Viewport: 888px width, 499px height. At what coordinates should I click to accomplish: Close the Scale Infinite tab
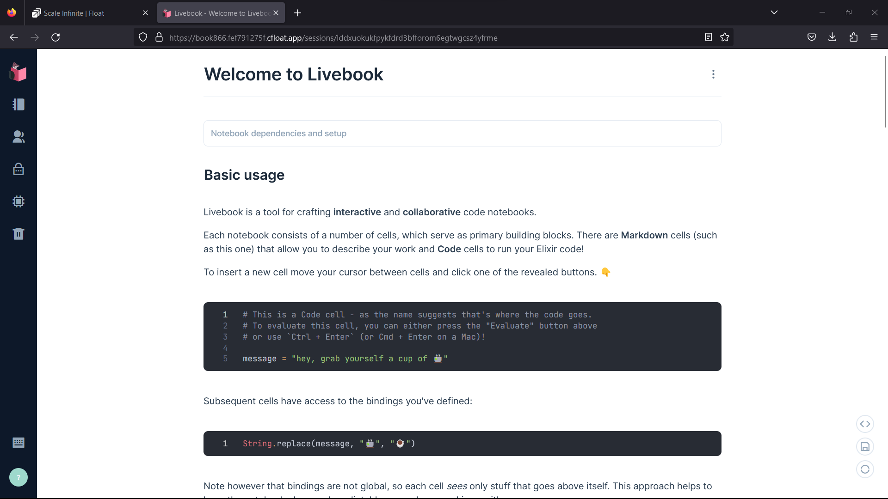145,13
